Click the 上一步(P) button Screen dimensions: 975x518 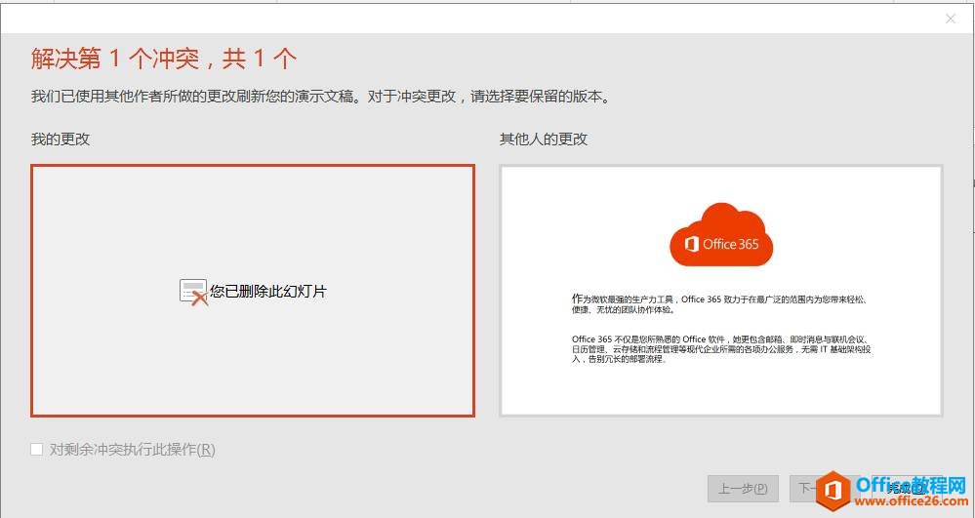pyautogui.click(x=743, y=489)
